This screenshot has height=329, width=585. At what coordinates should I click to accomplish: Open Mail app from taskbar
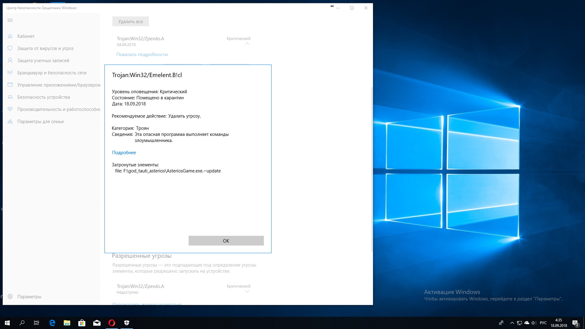[x=97, y=323]
